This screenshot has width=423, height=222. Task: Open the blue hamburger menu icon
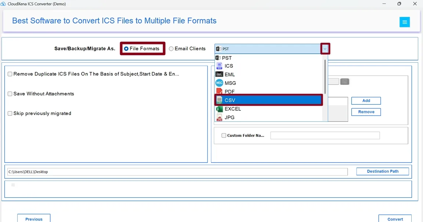pyautogui.click(x=405, y=22)
